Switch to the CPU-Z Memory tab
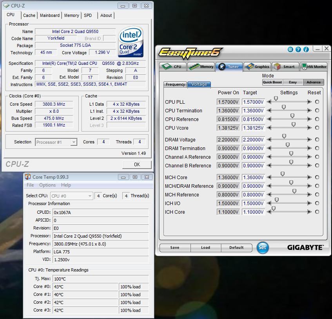Screen dimensions: 332x319 pos(72,15)
